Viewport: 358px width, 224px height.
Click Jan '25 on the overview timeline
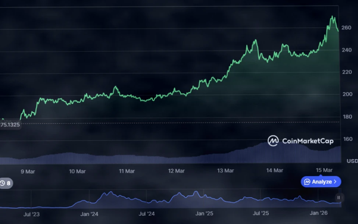pos(204,213)
